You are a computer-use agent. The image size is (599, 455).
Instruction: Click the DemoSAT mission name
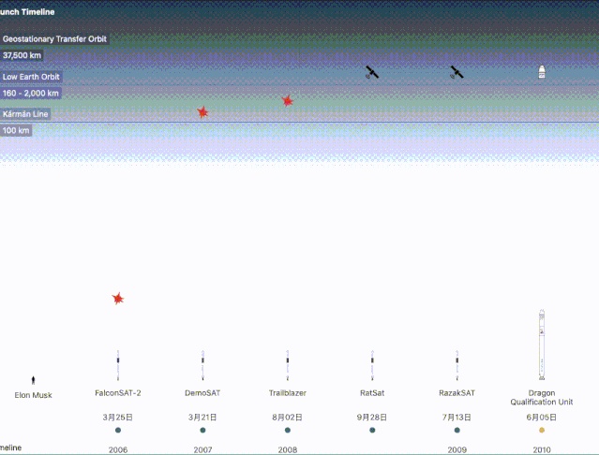(x=202, y=393)
